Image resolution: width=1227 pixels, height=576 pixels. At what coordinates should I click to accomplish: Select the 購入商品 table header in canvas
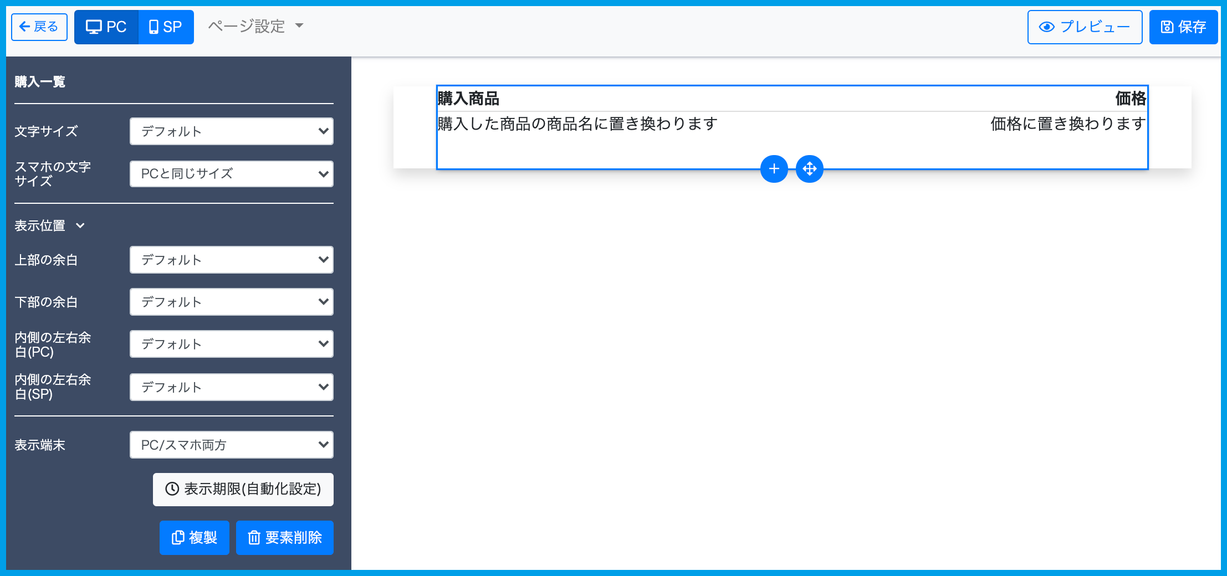(468, 99)
